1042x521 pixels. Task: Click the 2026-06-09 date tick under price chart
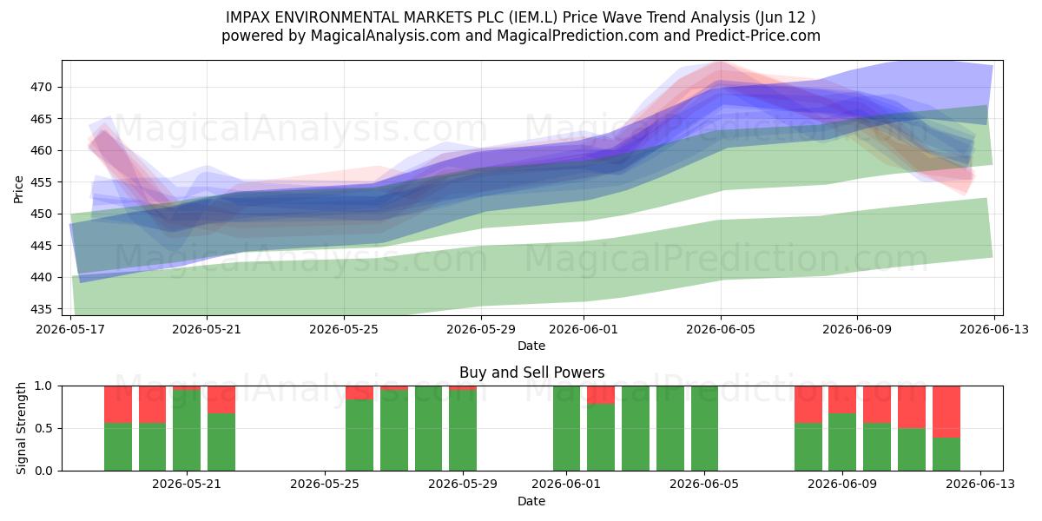tap(858, 330)
